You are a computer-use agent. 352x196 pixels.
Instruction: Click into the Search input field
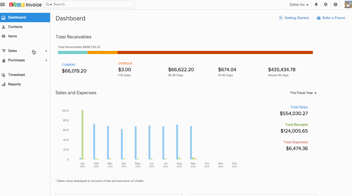[93, 4]
